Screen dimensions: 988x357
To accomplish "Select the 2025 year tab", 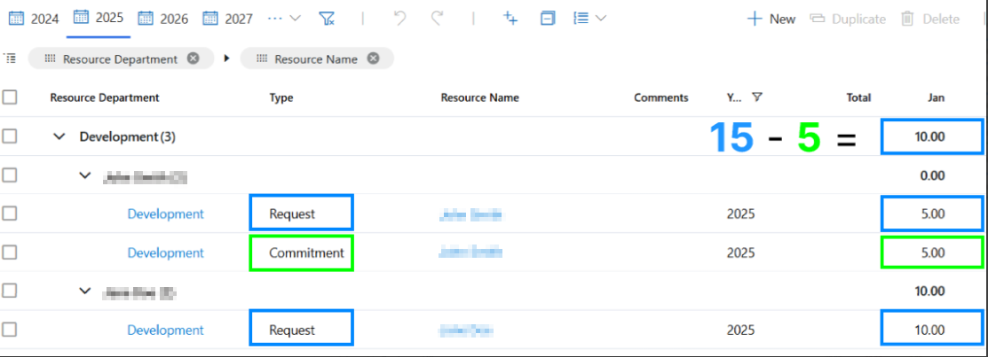I will point(99,18).
